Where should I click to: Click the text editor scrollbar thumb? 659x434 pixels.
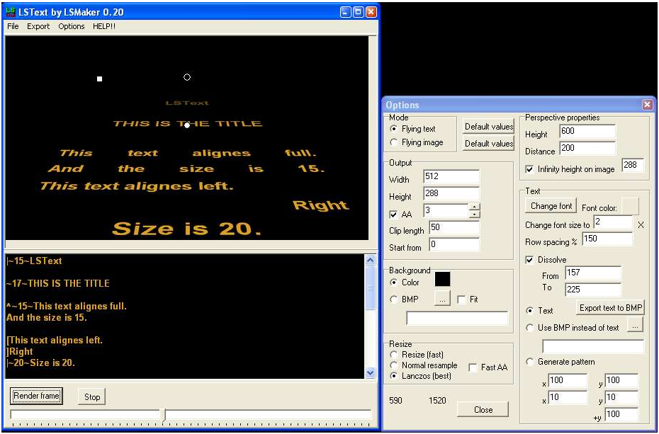[x=370, y=288]
